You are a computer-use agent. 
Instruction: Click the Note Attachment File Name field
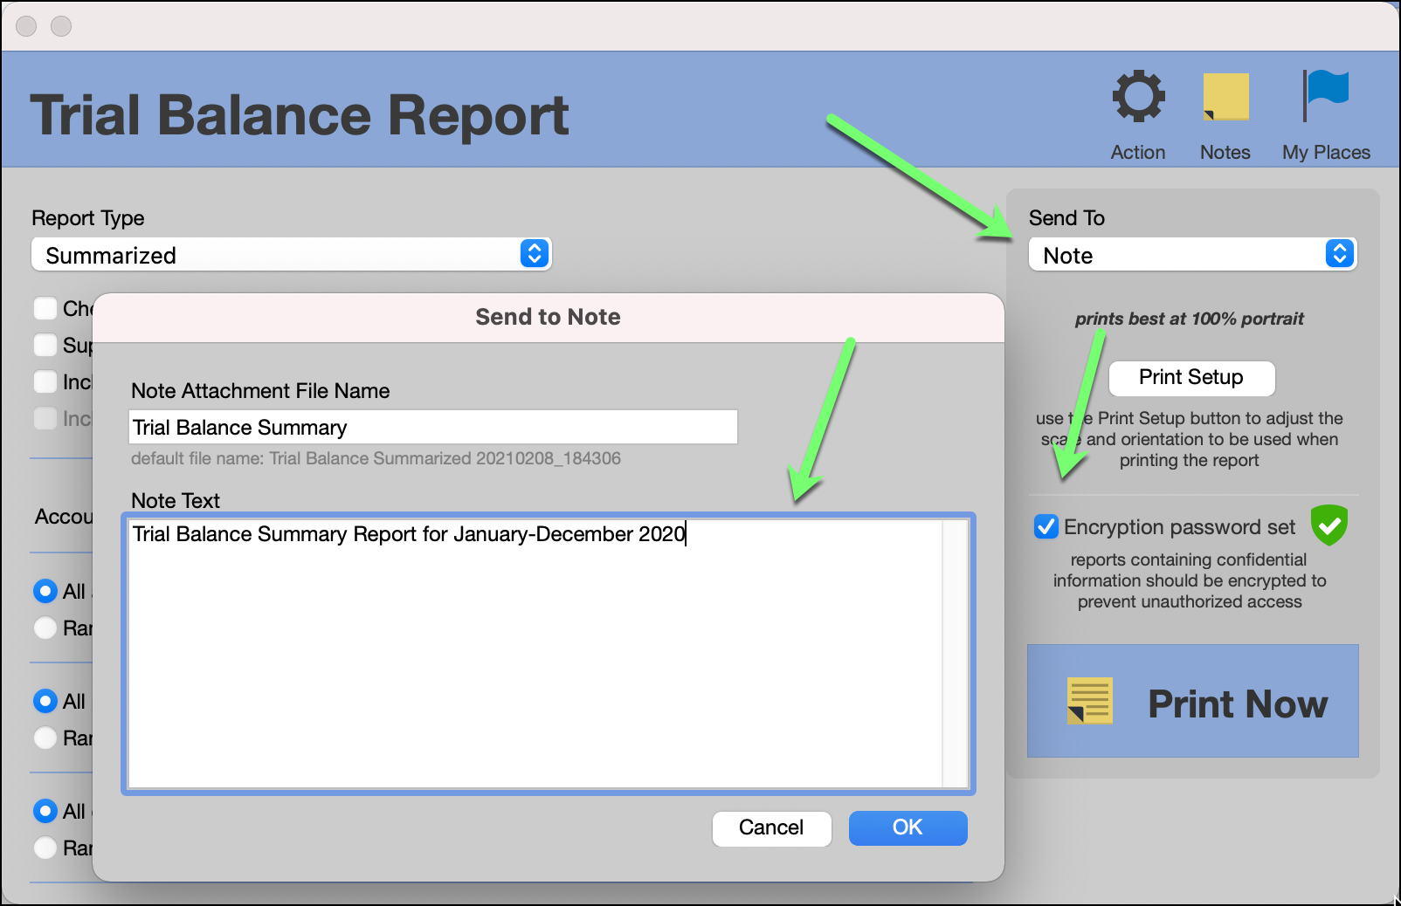431,427
